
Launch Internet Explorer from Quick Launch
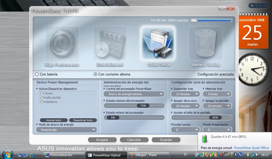pos(32,155)
